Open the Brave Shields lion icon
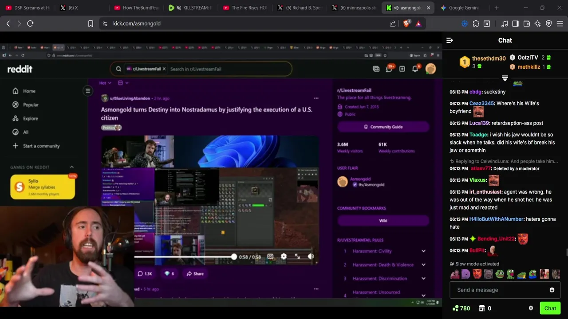Viewport: 568px width, 319px height. tap(406, 23)
